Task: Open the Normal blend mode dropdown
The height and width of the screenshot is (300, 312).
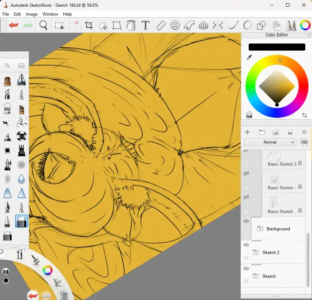Action: 270,142
